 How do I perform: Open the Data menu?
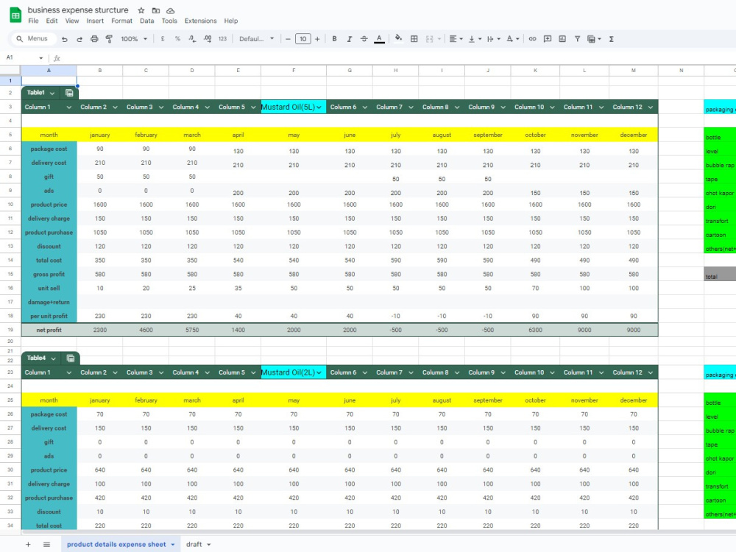pos(147,21)
